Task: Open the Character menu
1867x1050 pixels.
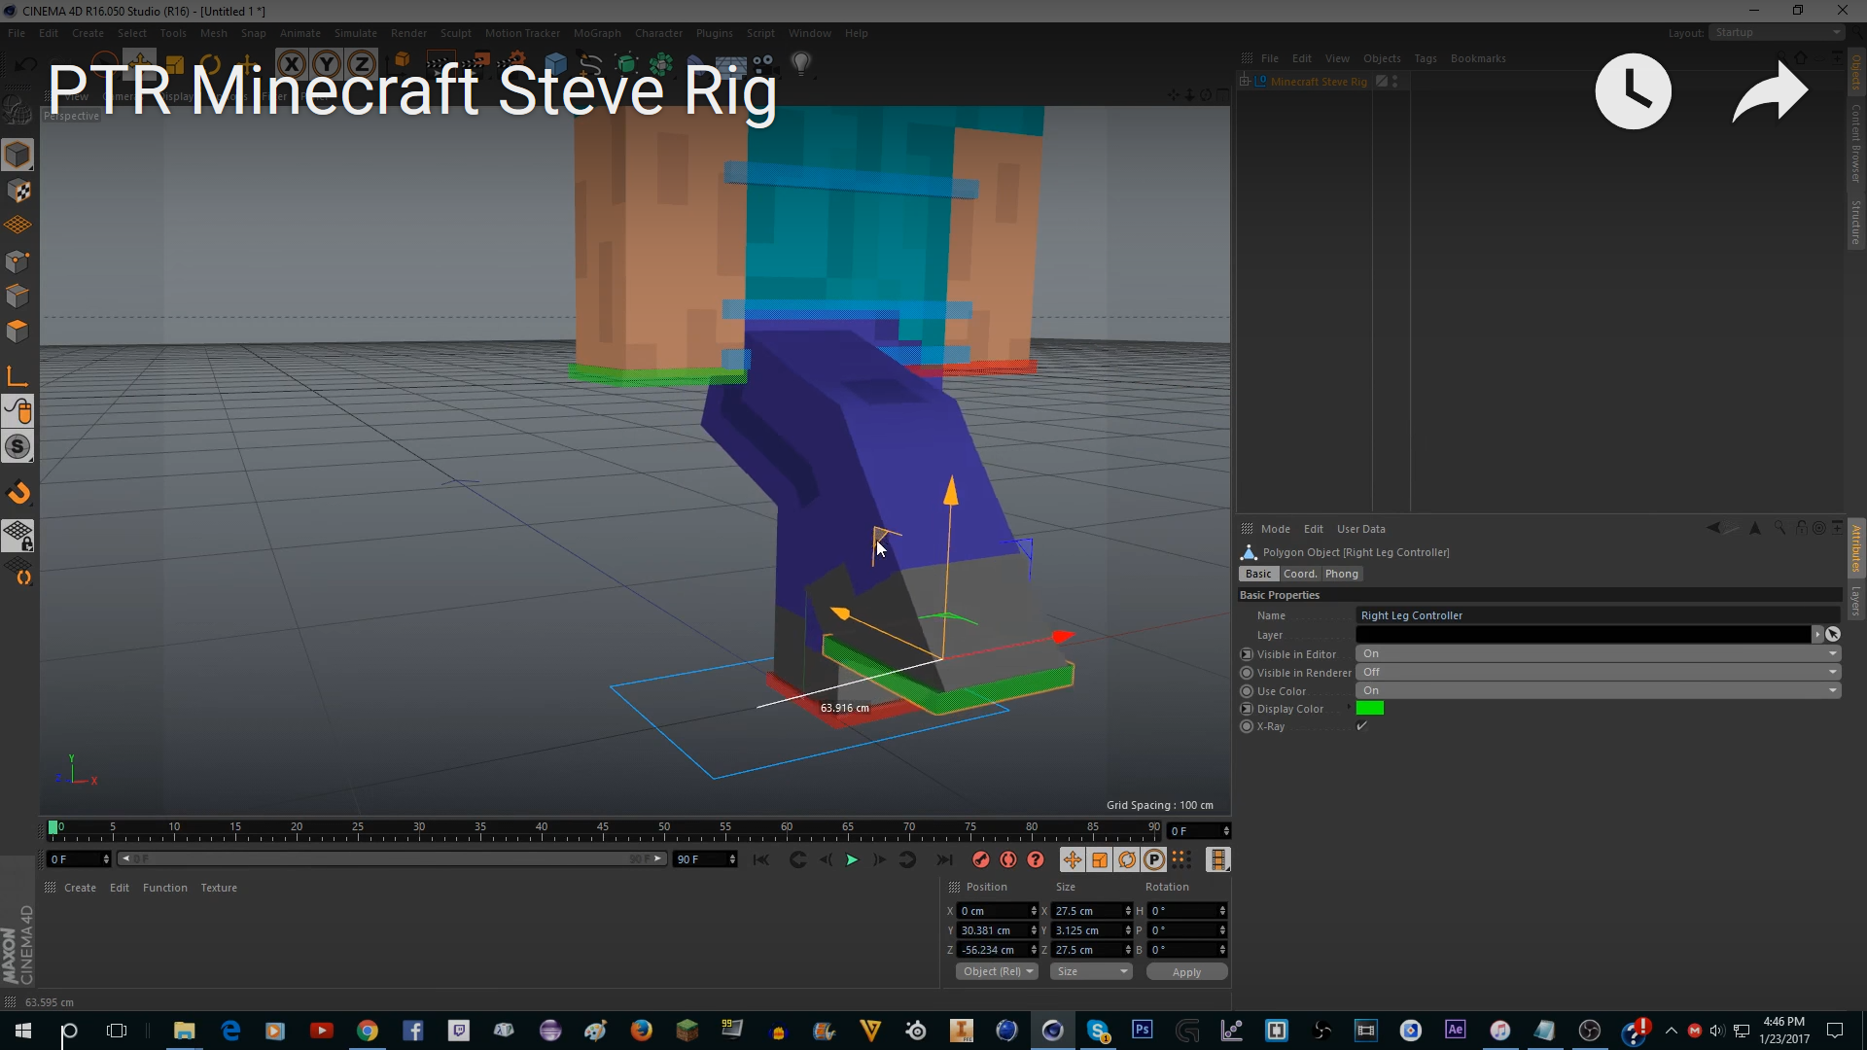Action: point(658,33)
